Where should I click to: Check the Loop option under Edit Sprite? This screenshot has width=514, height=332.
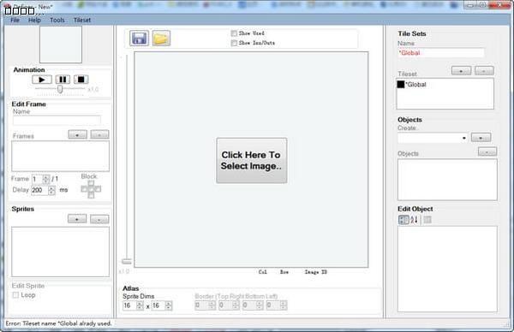point(15,295)
